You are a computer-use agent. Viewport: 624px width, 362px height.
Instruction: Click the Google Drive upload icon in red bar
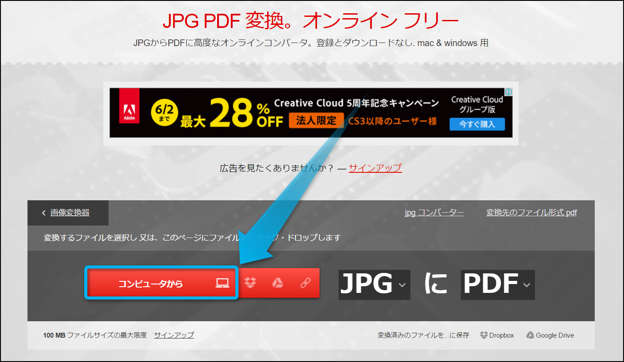click(x=277, y=283)
